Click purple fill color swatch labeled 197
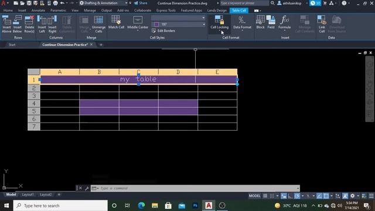 [156, 24]
